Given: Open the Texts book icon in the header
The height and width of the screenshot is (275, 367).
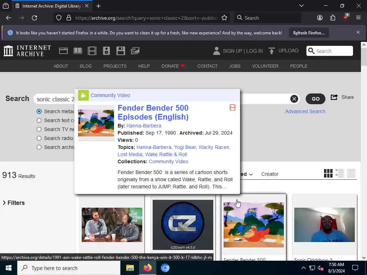Looking at the screenshot, I should click(x=78, y=51).
